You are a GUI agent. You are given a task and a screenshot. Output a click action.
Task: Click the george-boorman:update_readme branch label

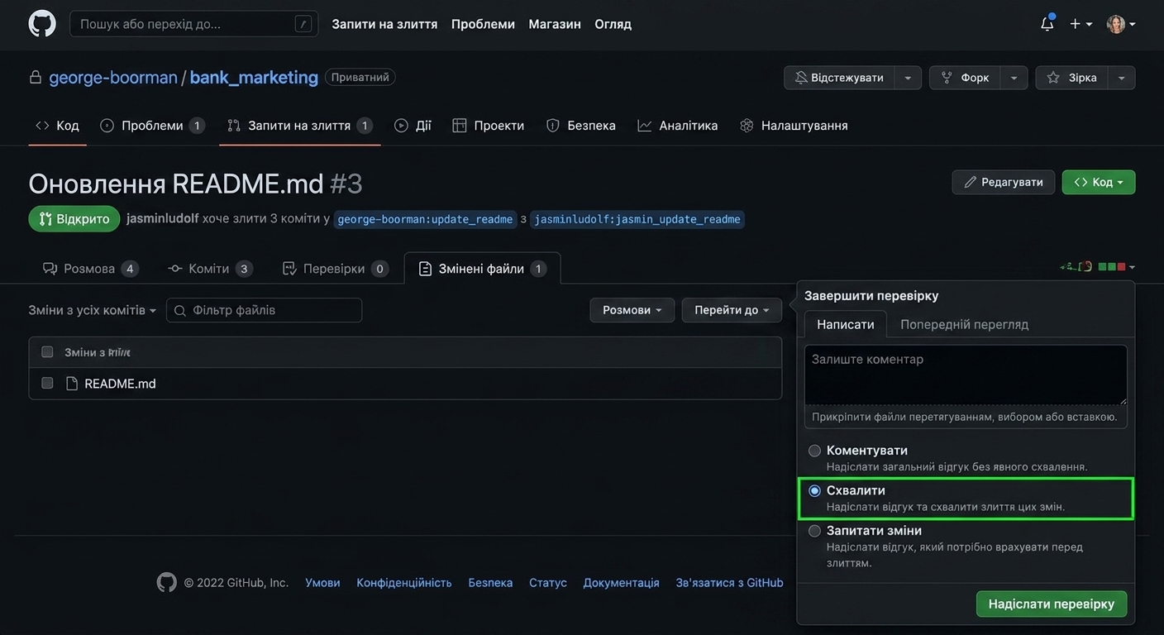pyautogui.click(x=425, y=219)
